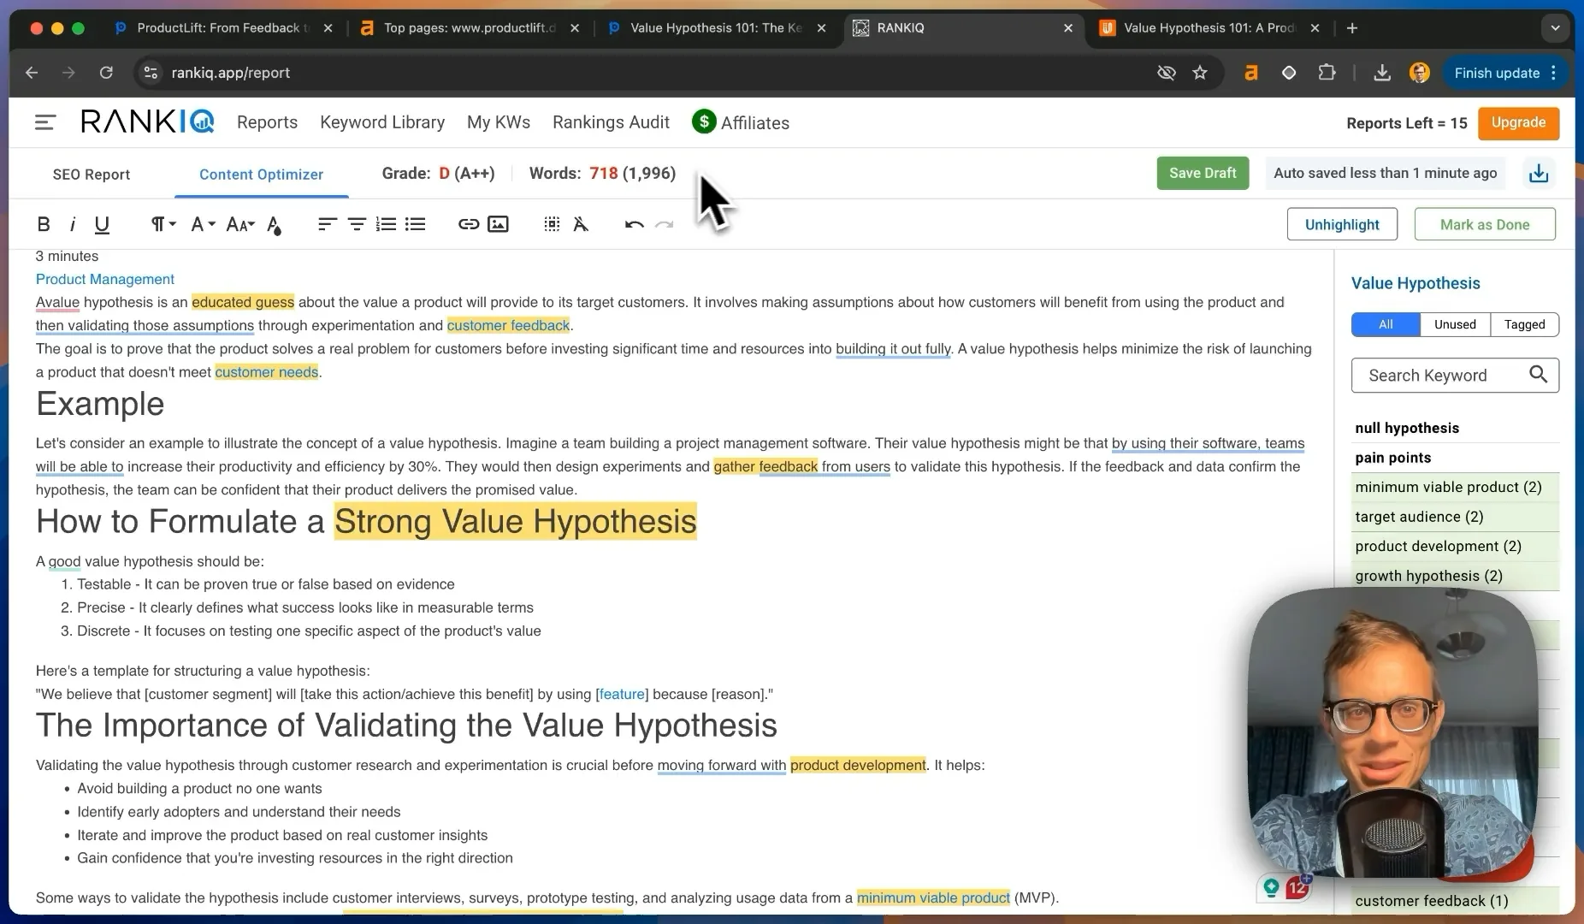Screen dimensions: 1584x924
Task: Underline the selected text
Action: [x=102, y=224]
